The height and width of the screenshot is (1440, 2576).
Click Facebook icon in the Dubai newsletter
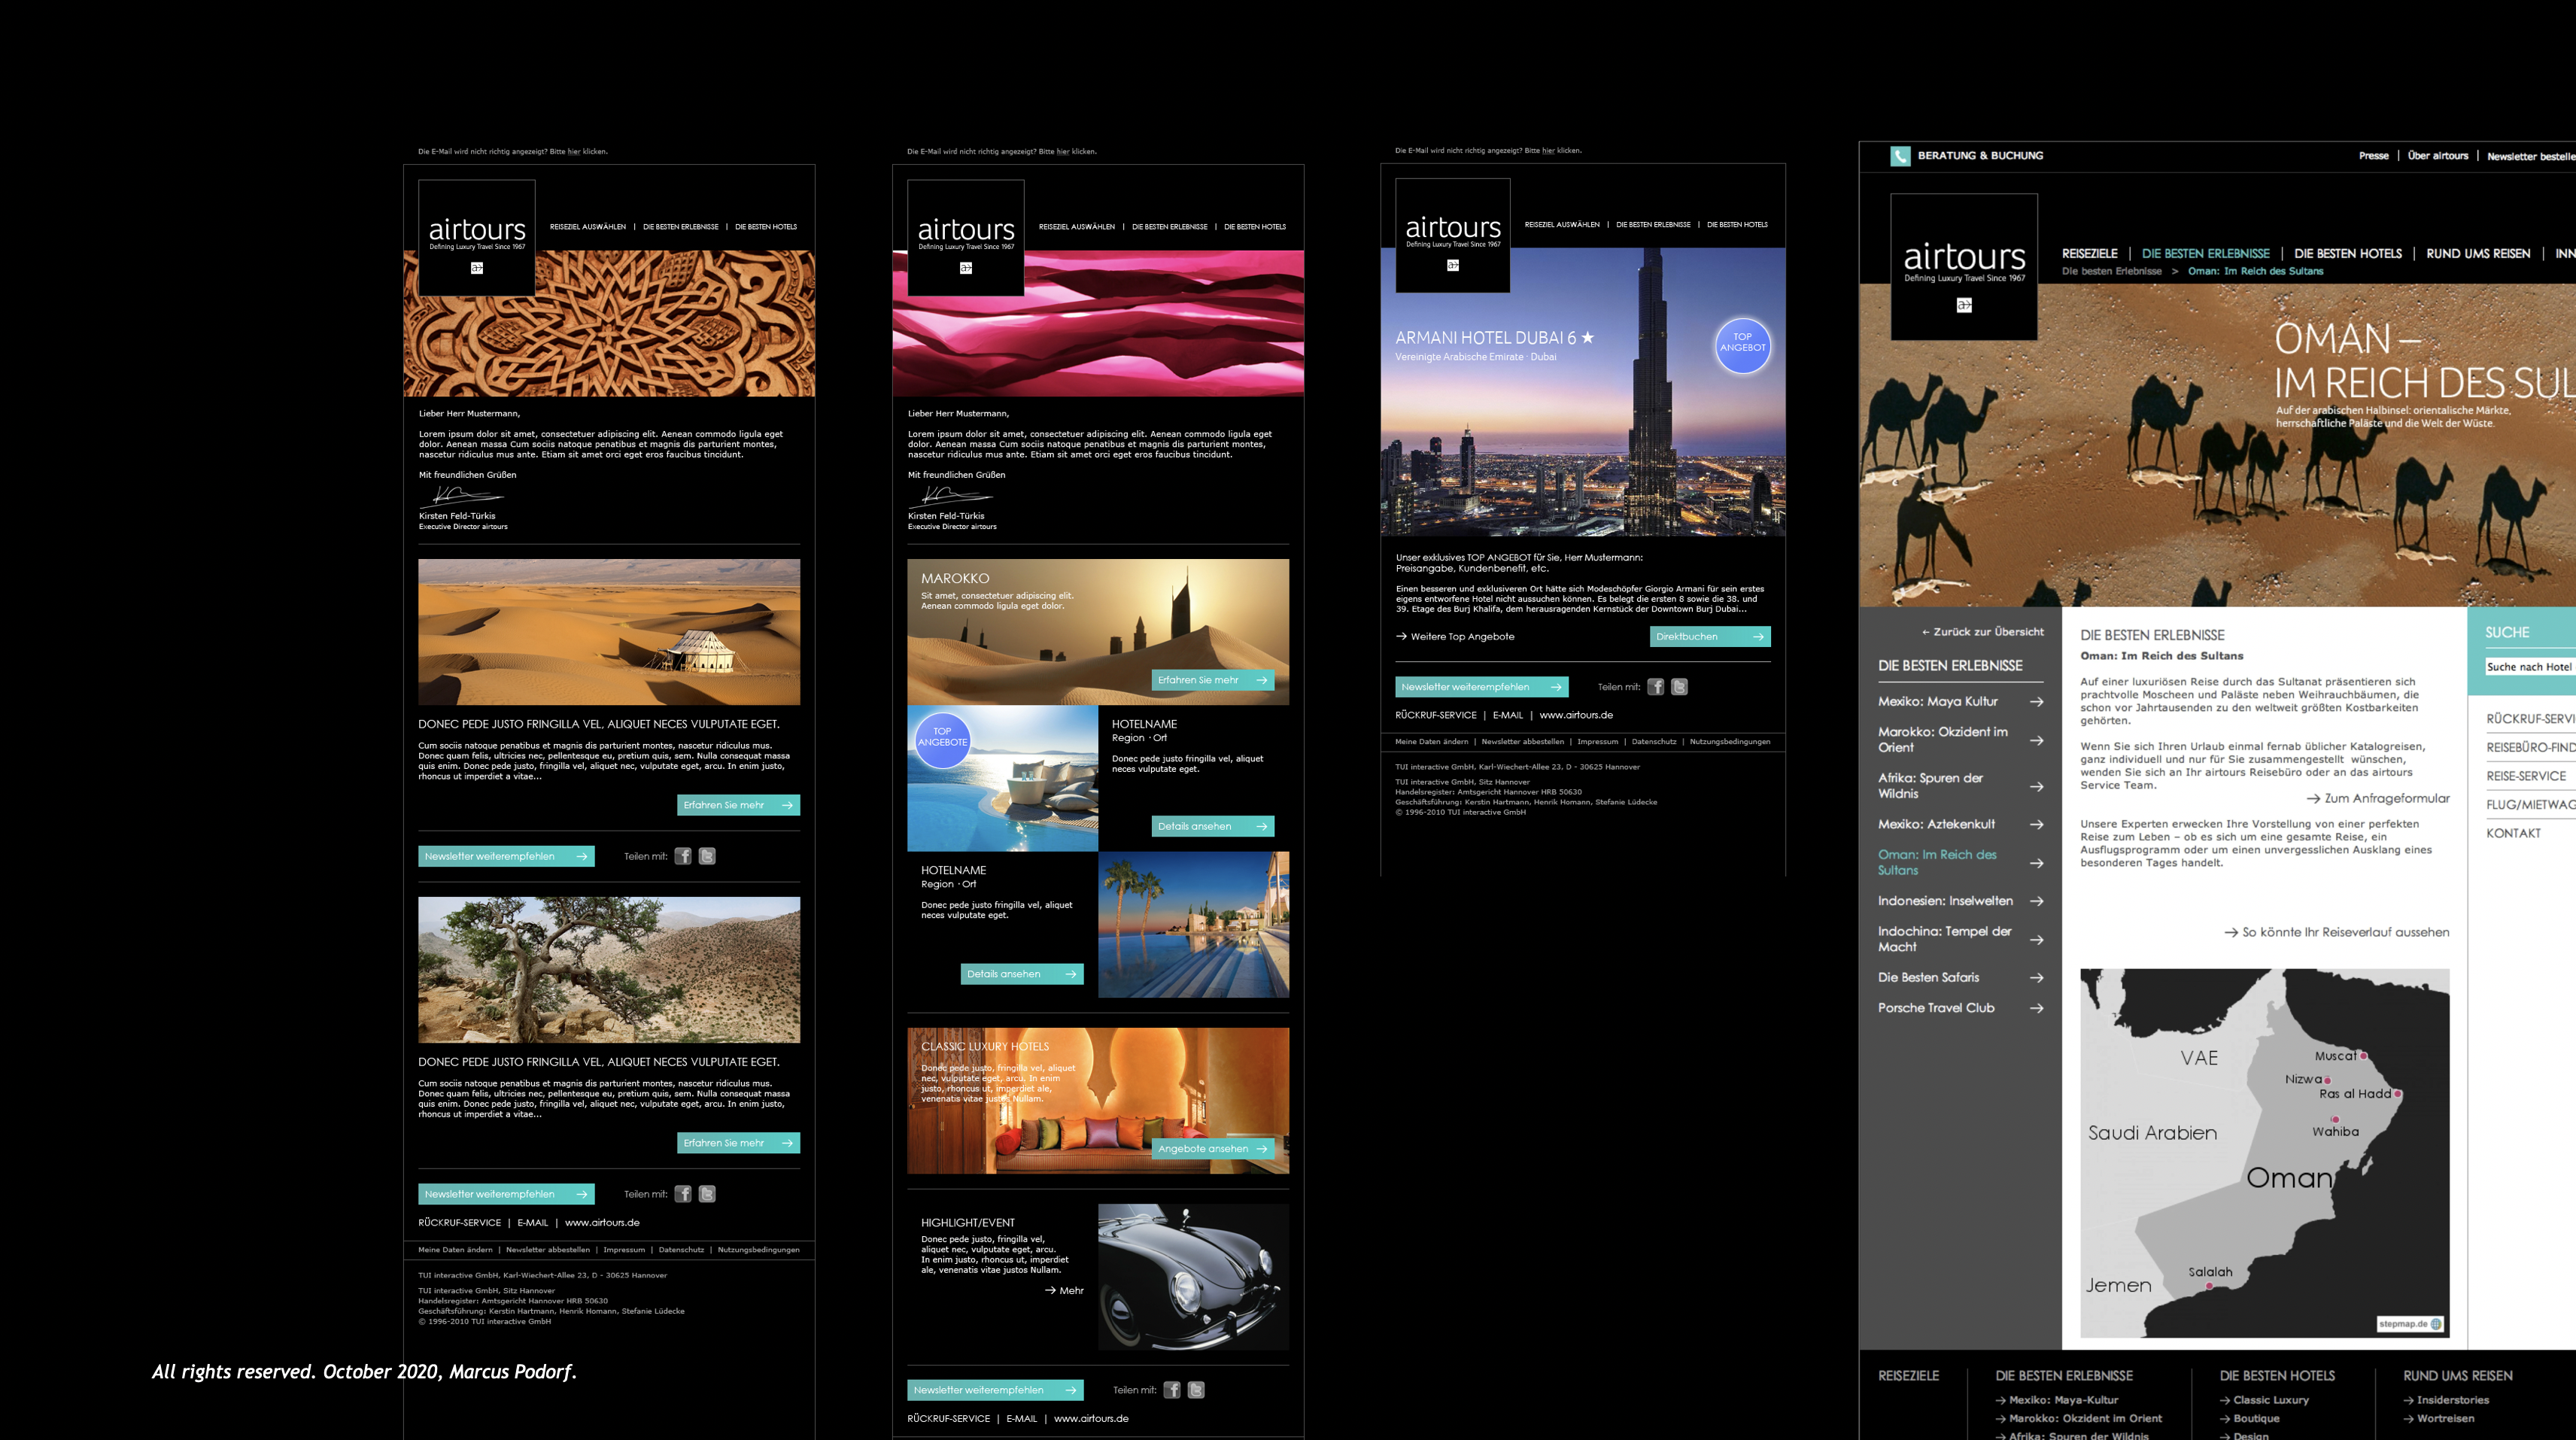pos(1656,687)
